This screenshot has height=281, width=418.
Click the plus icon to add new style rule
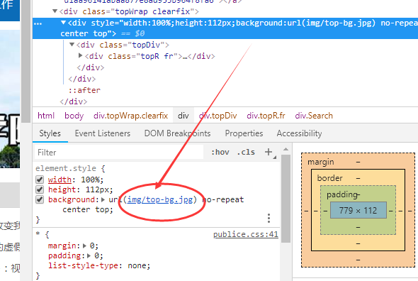(269, 152)
